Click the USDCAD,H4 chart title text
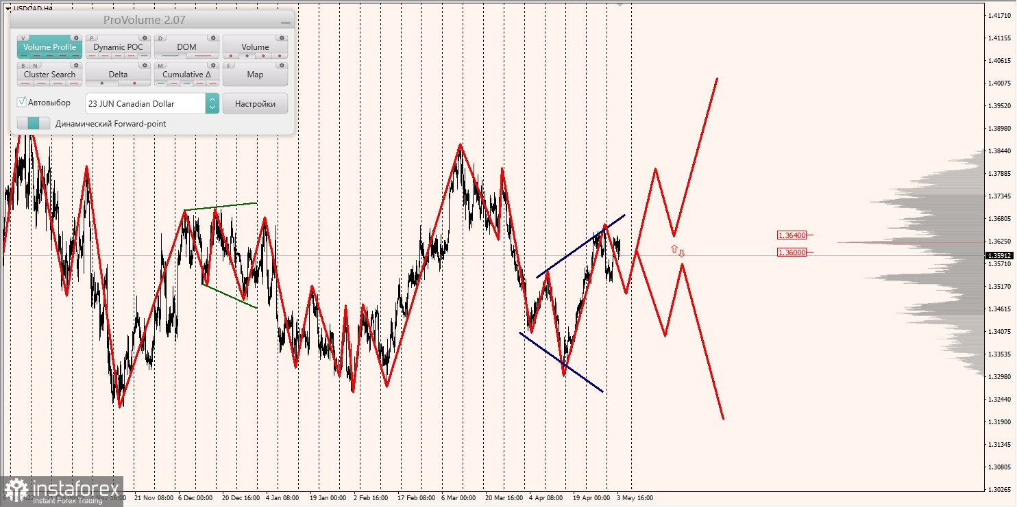 click(34, 8)
